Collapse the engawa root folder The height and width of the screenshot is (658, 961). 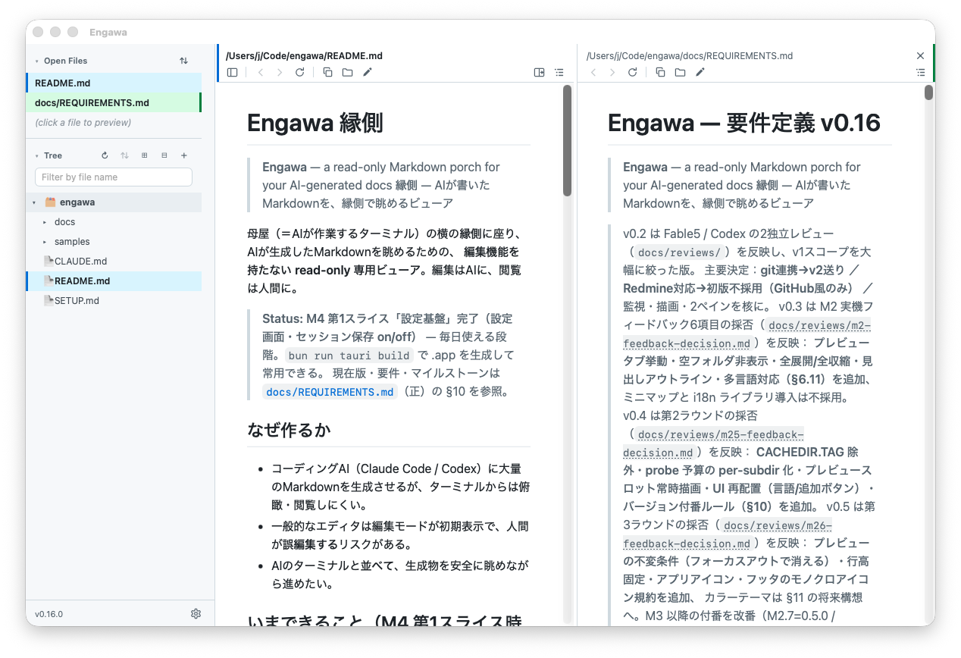[34, 202]
